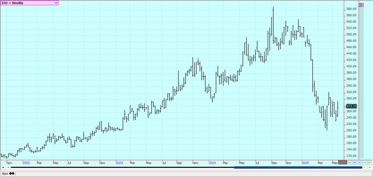The width and height of the screenshot is (373, 177).
Task: Click the 120.00 price axis label
Action: (351, 156)
